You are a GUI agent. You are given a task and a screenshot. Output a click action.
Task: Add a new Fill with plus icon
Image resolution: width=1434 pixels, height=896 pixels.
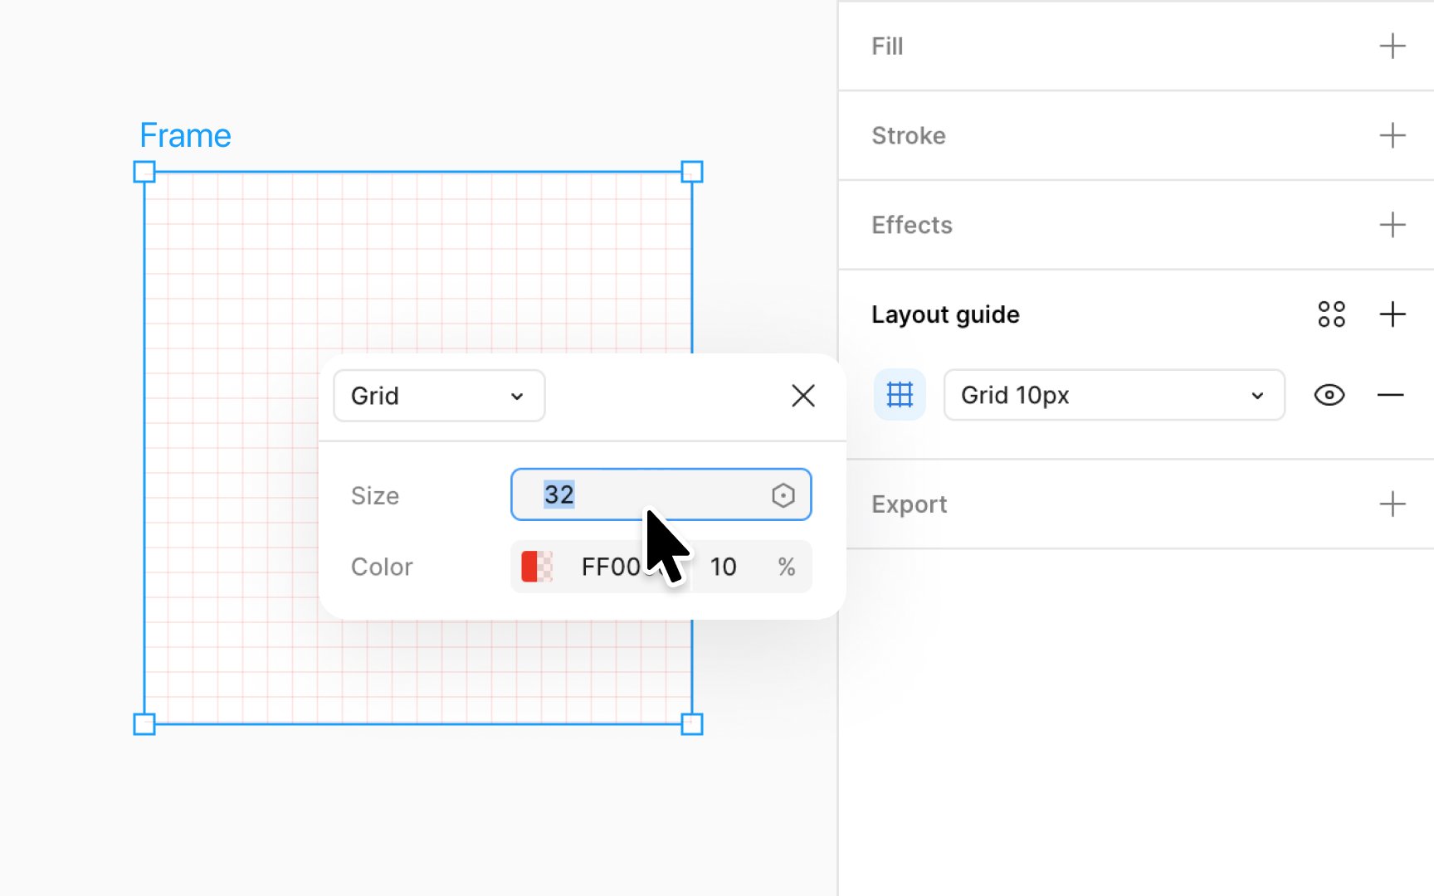[x=1392, y=46]
